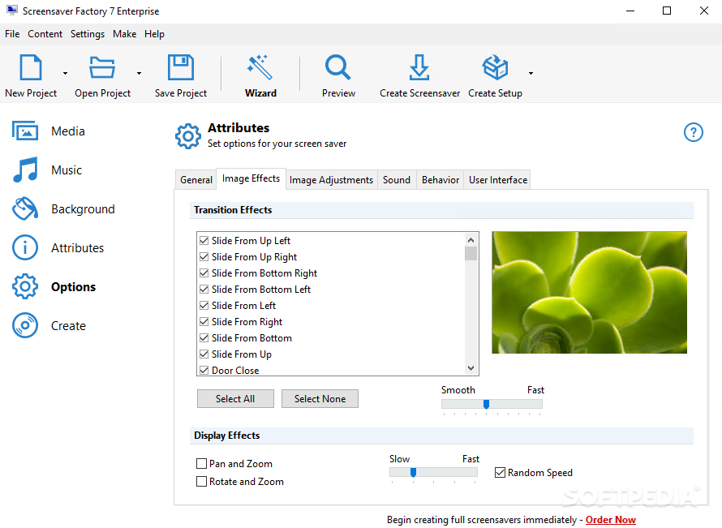Click the Preview magnifier icon
Image resolution: width=722 pixels, height=528 pixels.
point(338,67)
